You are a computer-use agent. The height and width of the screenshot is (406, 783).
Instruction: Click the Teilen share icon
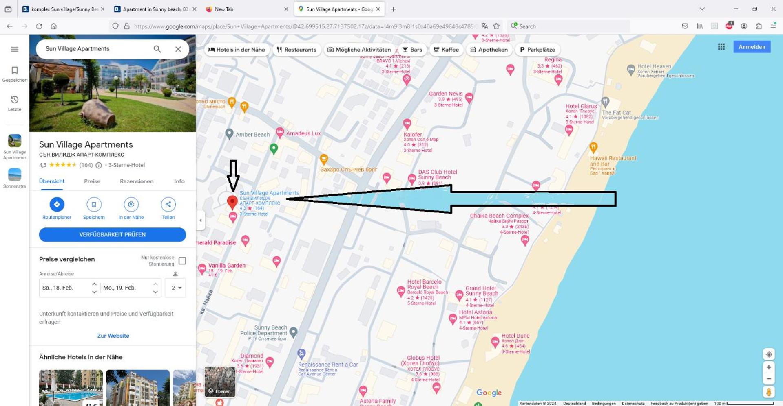168,205
